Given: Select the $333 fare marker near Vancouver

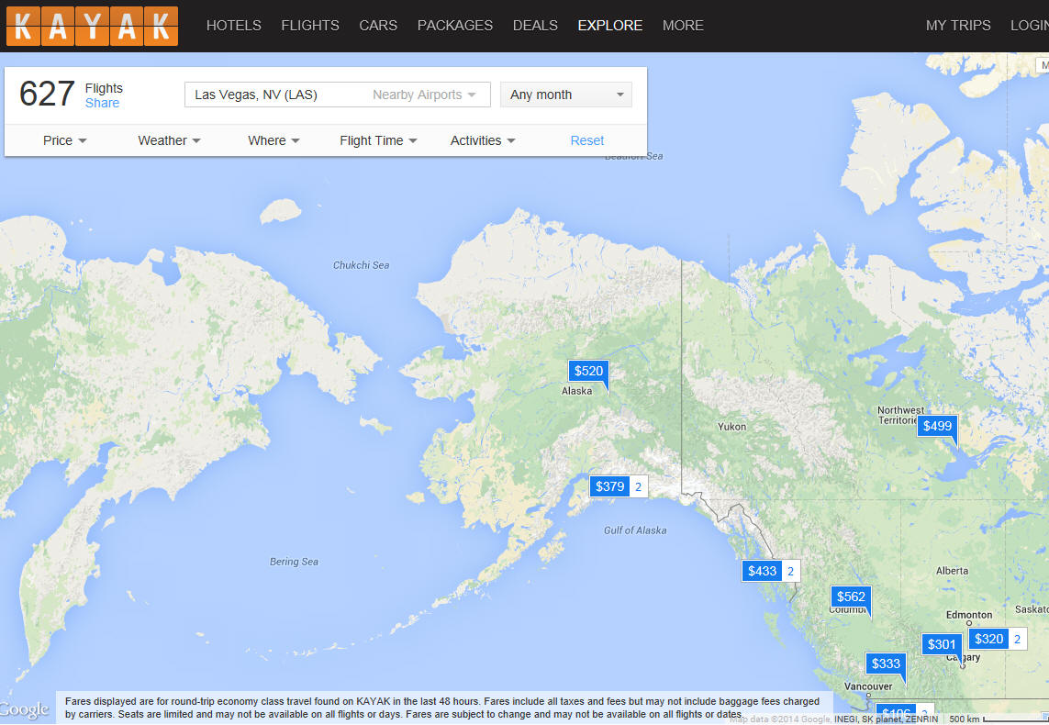Looking at the screenshot, I should pyautogui.click(x=886, y=664).
